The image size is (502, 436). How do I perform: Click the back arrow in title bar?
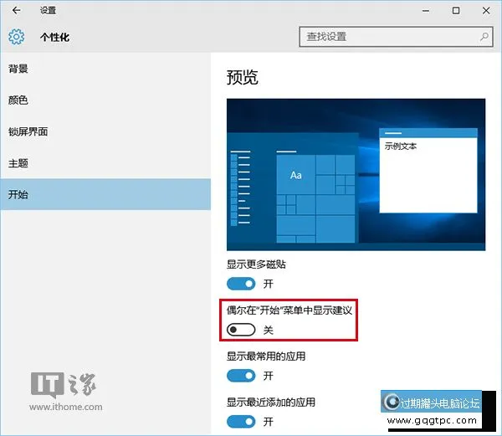tap(17, 11)
